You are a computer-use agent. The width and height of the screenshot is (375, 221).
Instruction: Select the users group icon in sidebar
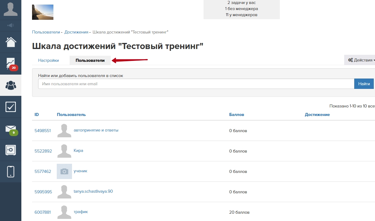tap(11, 86)
